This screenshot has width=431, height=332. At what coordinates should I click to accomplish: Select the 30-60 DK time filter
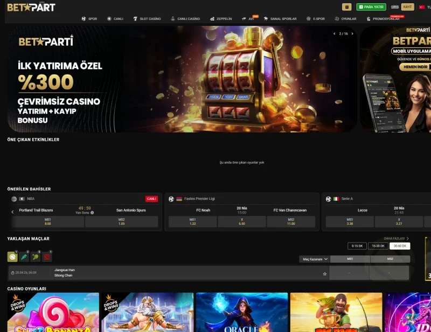click(400, 246)
